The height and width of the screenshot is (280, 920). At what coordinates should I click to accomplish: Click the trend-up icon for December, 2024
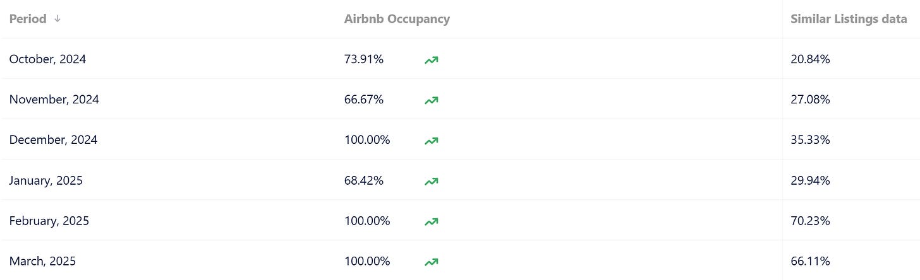(x=432, y=141)
